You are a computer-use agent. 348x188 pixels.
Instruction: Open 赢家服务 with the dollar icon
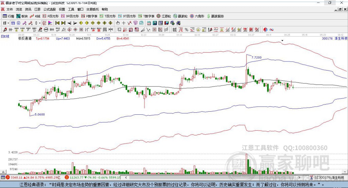tap(215, 16)
